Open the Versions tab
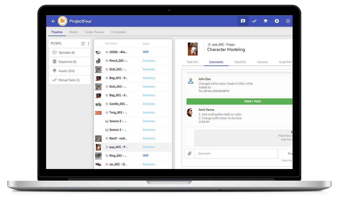The image size is (339, 200). click(x=262, y=62)
